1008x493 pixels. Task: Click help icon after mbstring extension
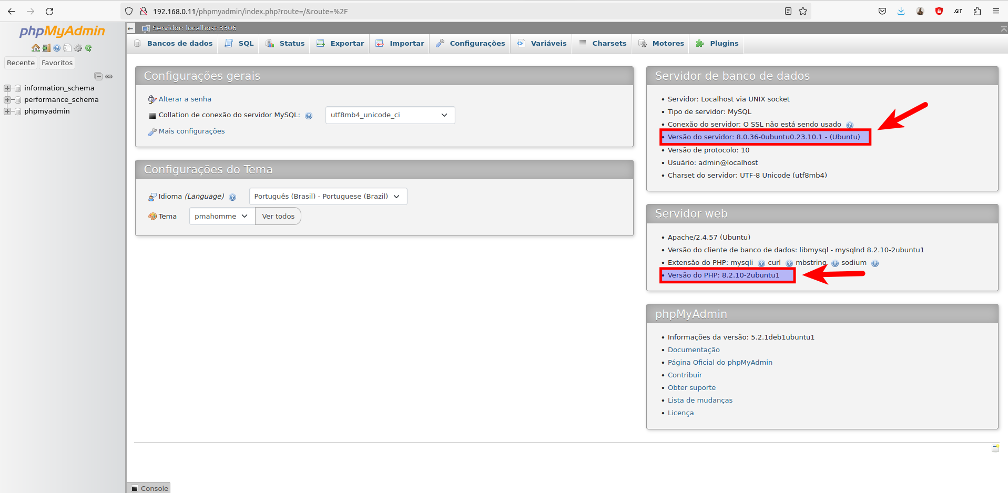click(x=835, y=263)
